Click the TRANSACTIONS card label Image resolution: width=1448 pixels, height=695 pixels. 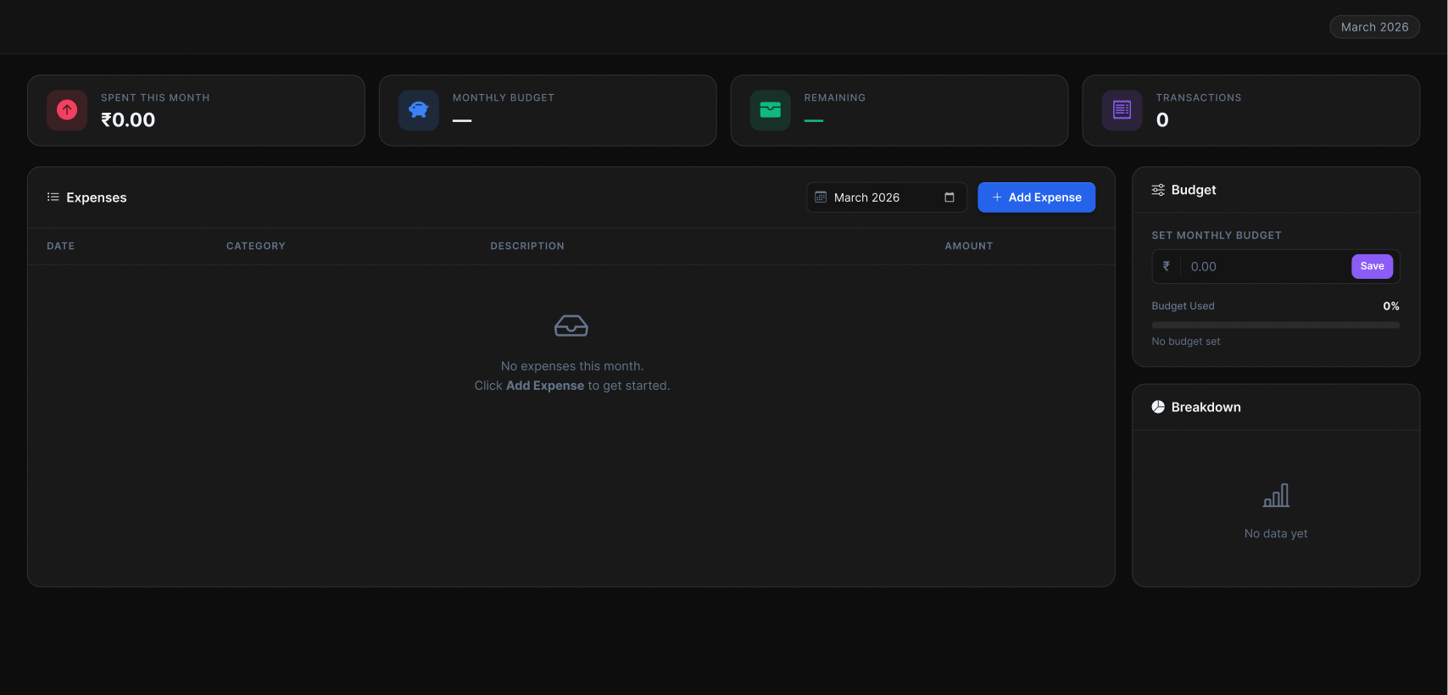pyautogui.click(x=1199, y=97)
